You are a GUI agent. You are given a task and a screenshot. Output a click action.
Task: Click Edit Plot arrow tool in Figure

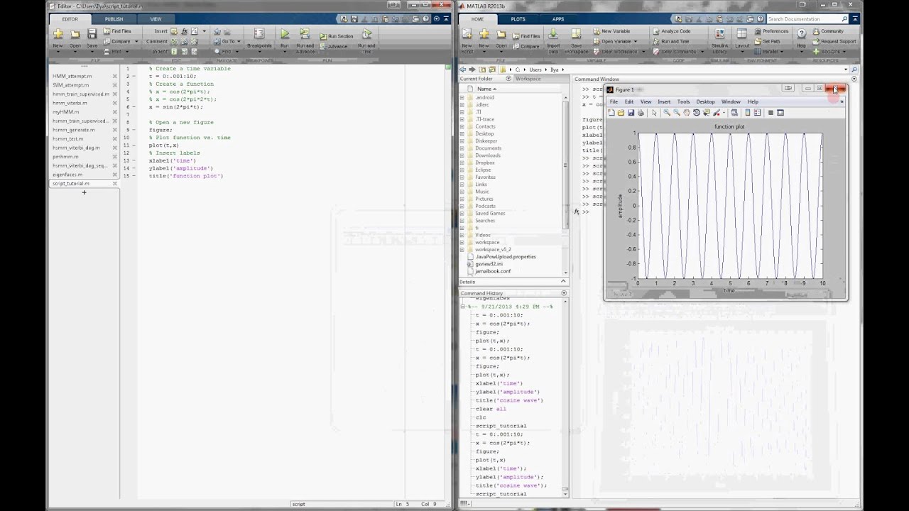(654, 113)
